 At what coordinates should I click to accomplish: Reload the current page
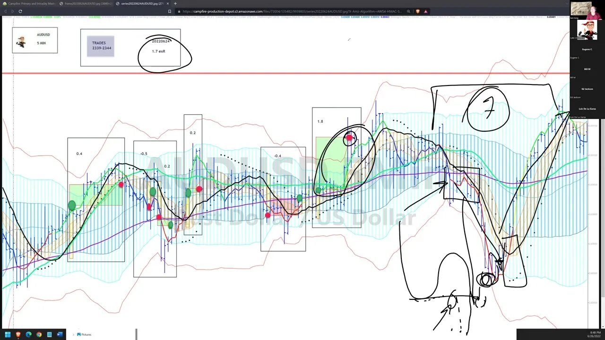tap(20, 11)
